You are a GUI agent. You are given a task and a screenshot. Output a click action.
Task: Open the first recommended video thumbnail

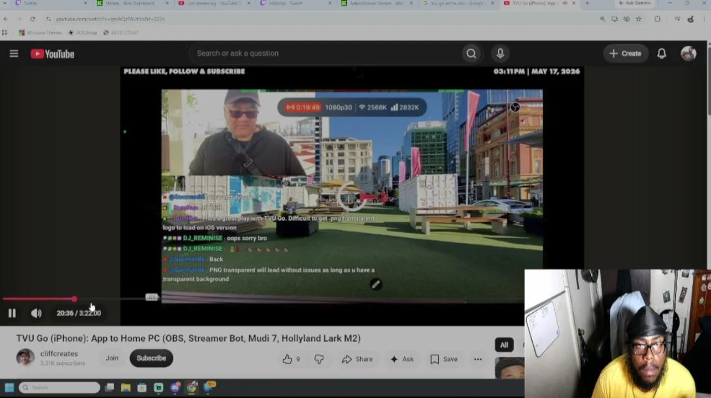tap(509, 368)
